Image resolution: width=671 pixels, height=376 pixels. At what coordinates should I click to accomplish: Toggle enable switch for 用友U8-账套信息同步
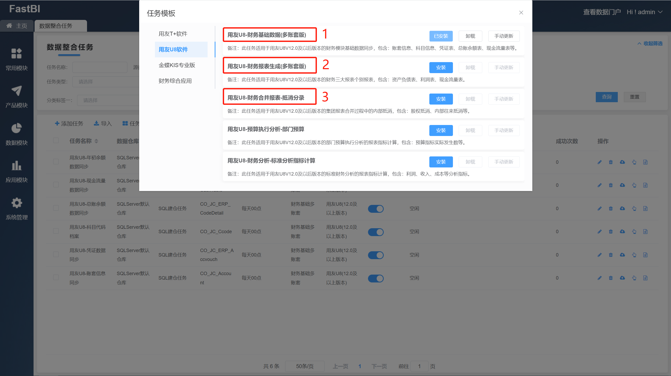[x=376, y=278]
